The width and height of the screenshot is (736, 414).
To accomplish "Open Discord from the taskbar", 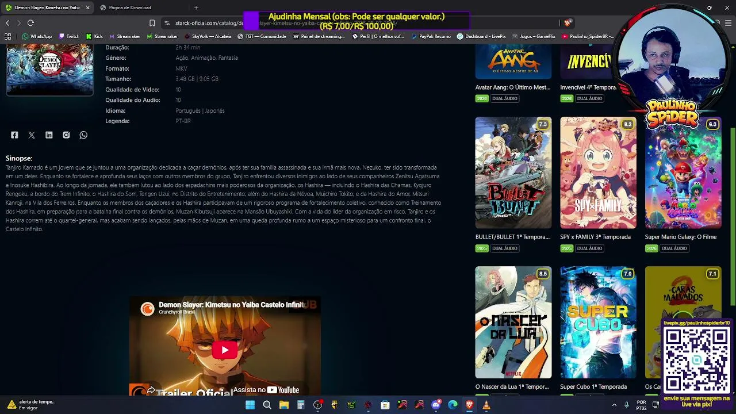I will [x=436, y=405].
